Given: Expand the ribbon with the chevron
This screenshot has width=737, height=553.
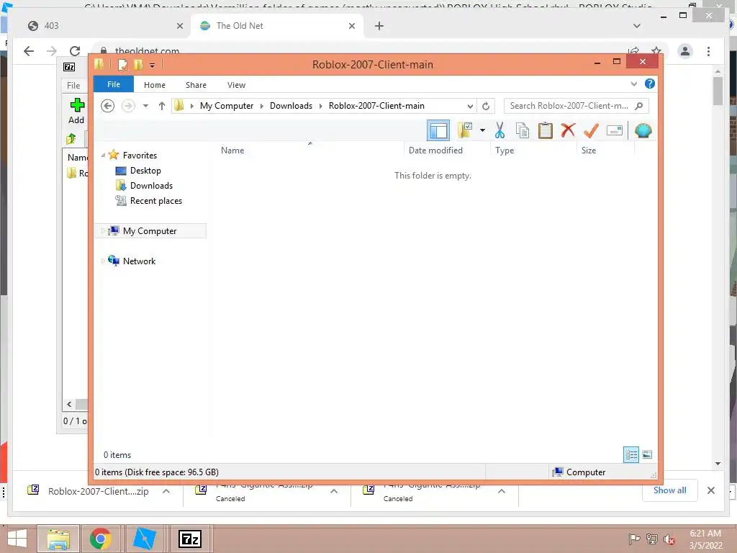Looking at the screenshot, I should [x=633, y=84].
